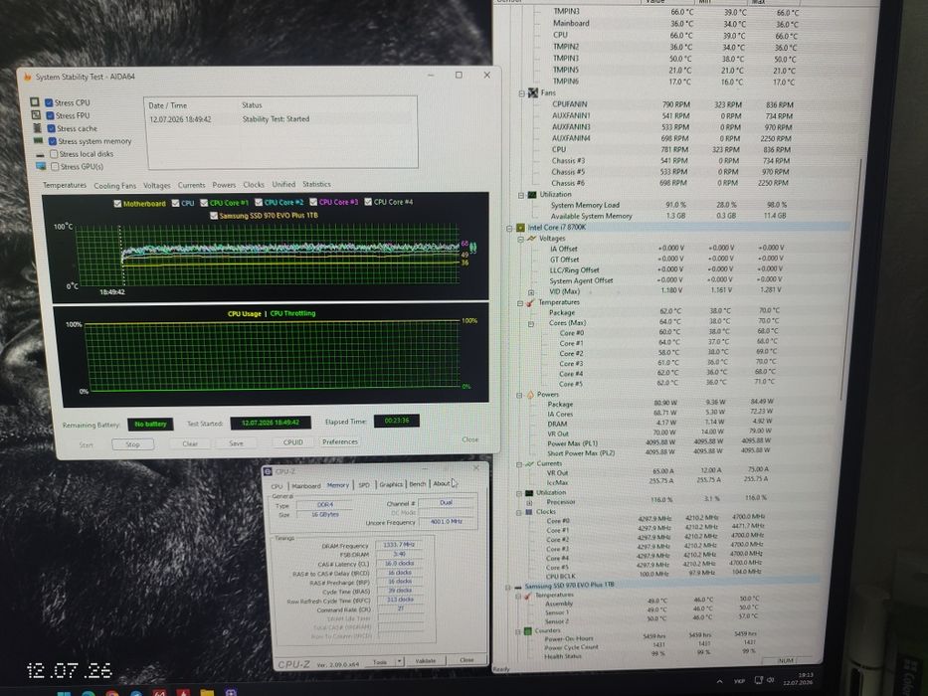Select the 'System Memory Load' sensor row

click(668, 205)
